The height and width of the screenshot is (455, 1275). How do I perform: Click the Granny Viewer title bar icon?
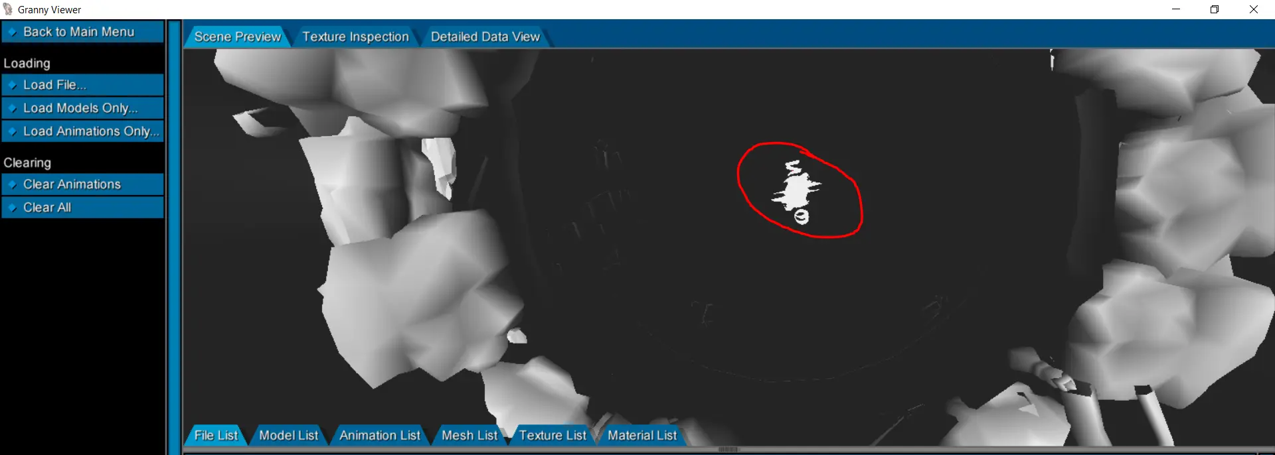(8, 9)
